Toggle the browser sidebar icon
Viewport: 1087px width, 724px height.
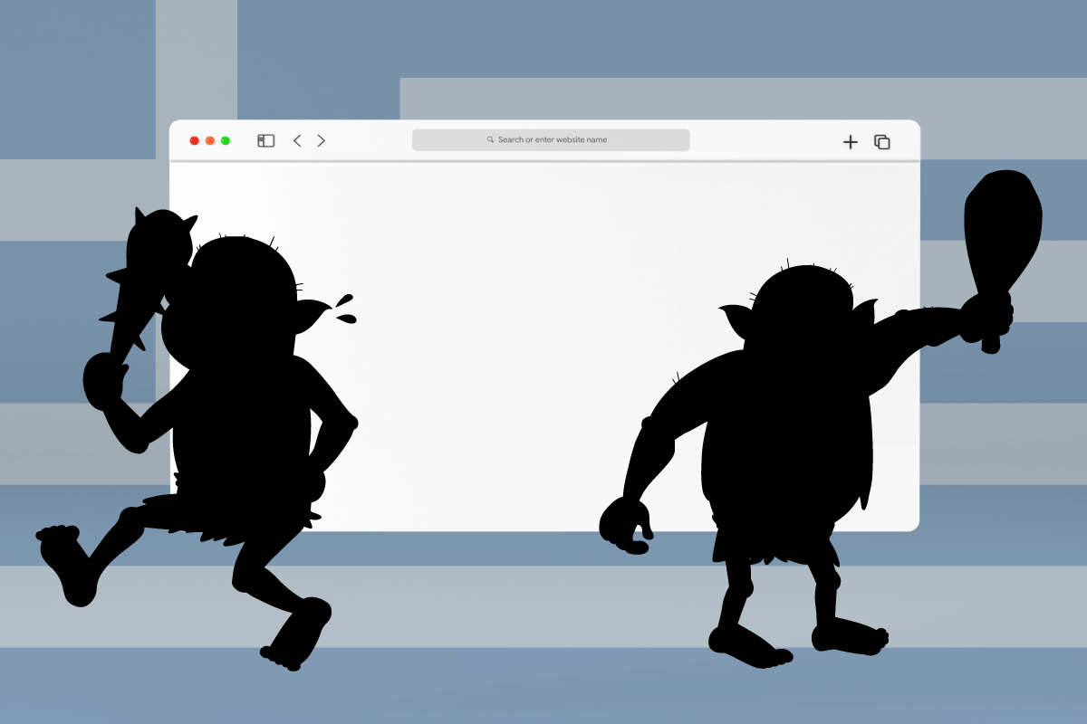coord(265,141)
